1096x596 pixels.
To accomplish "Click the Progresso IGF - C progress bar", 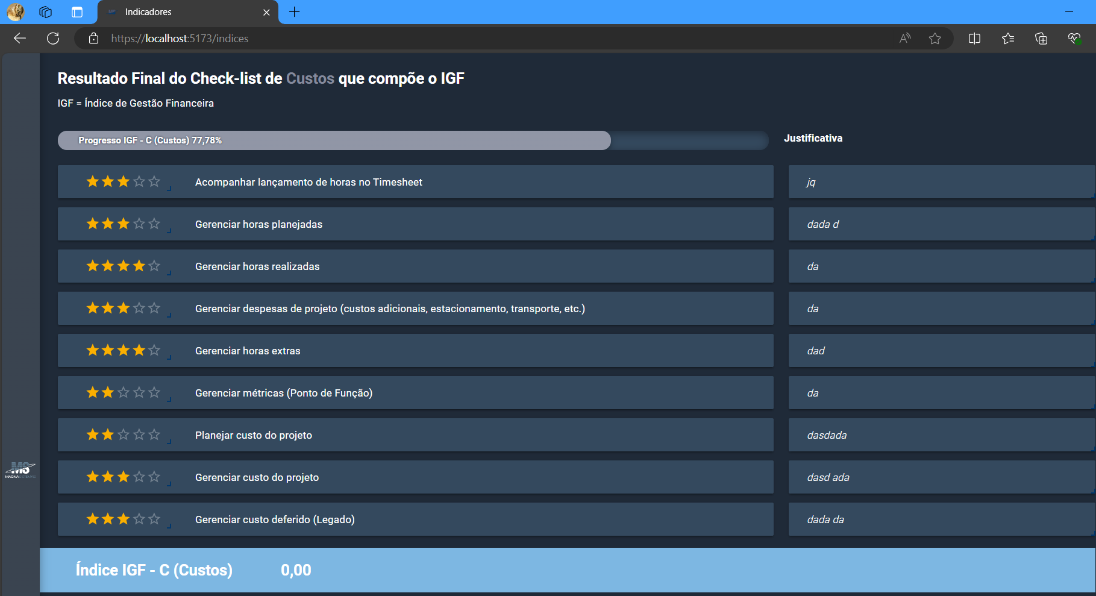I will click(413, 140).
